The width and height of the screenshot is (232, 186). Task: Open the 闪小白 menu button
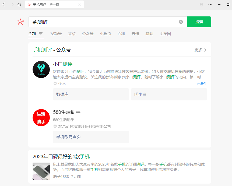(x=169, y=94)
